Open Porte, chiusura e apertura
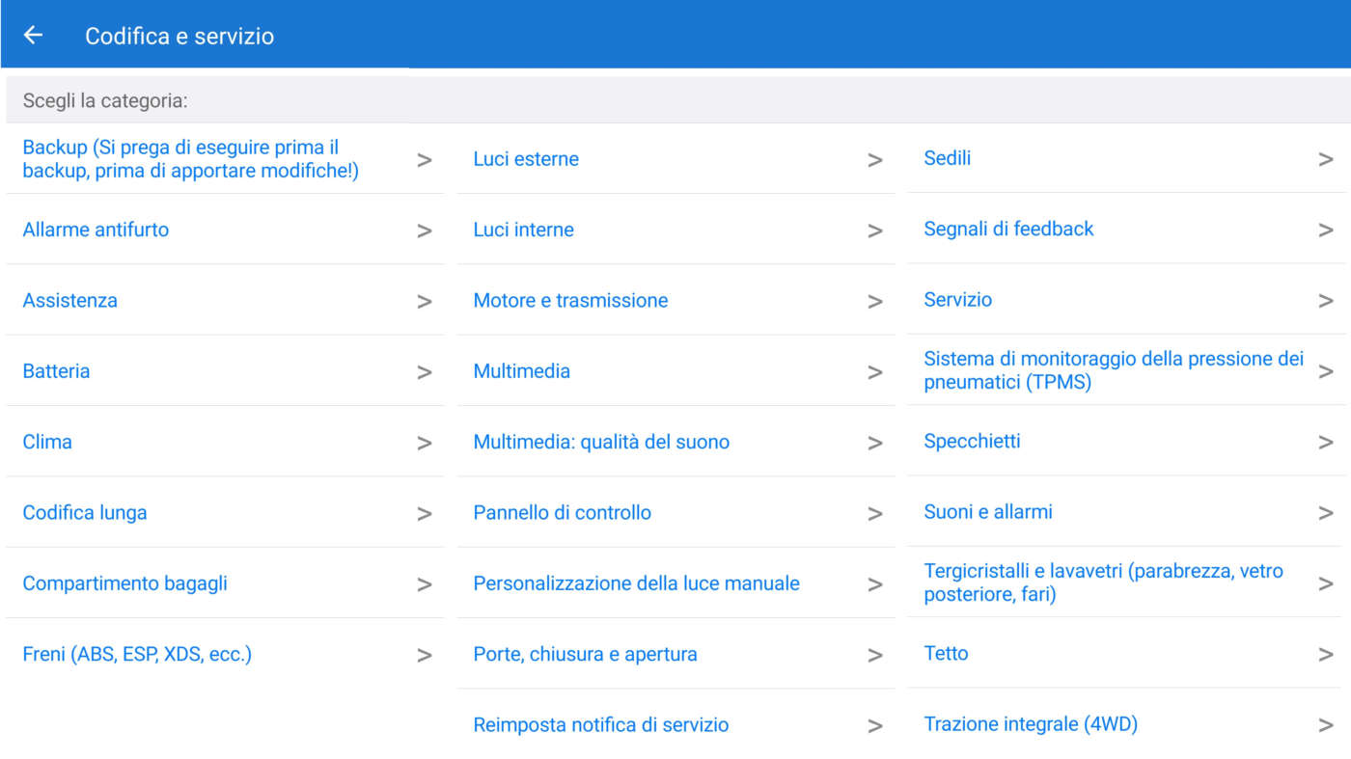The image size is (1351, 759). pos(585,654)
